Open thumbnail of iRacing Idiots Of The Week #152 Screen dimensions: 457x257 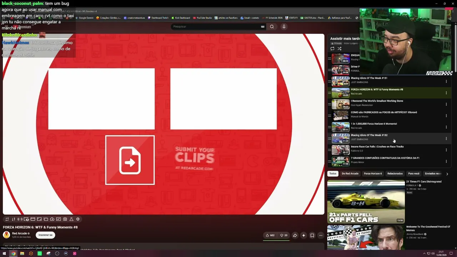click(x=341, y=138)
